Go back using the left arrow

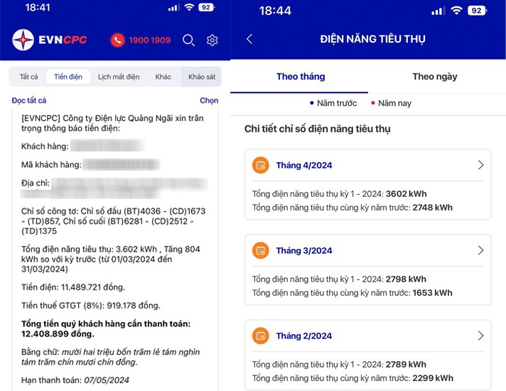point(249,39)
